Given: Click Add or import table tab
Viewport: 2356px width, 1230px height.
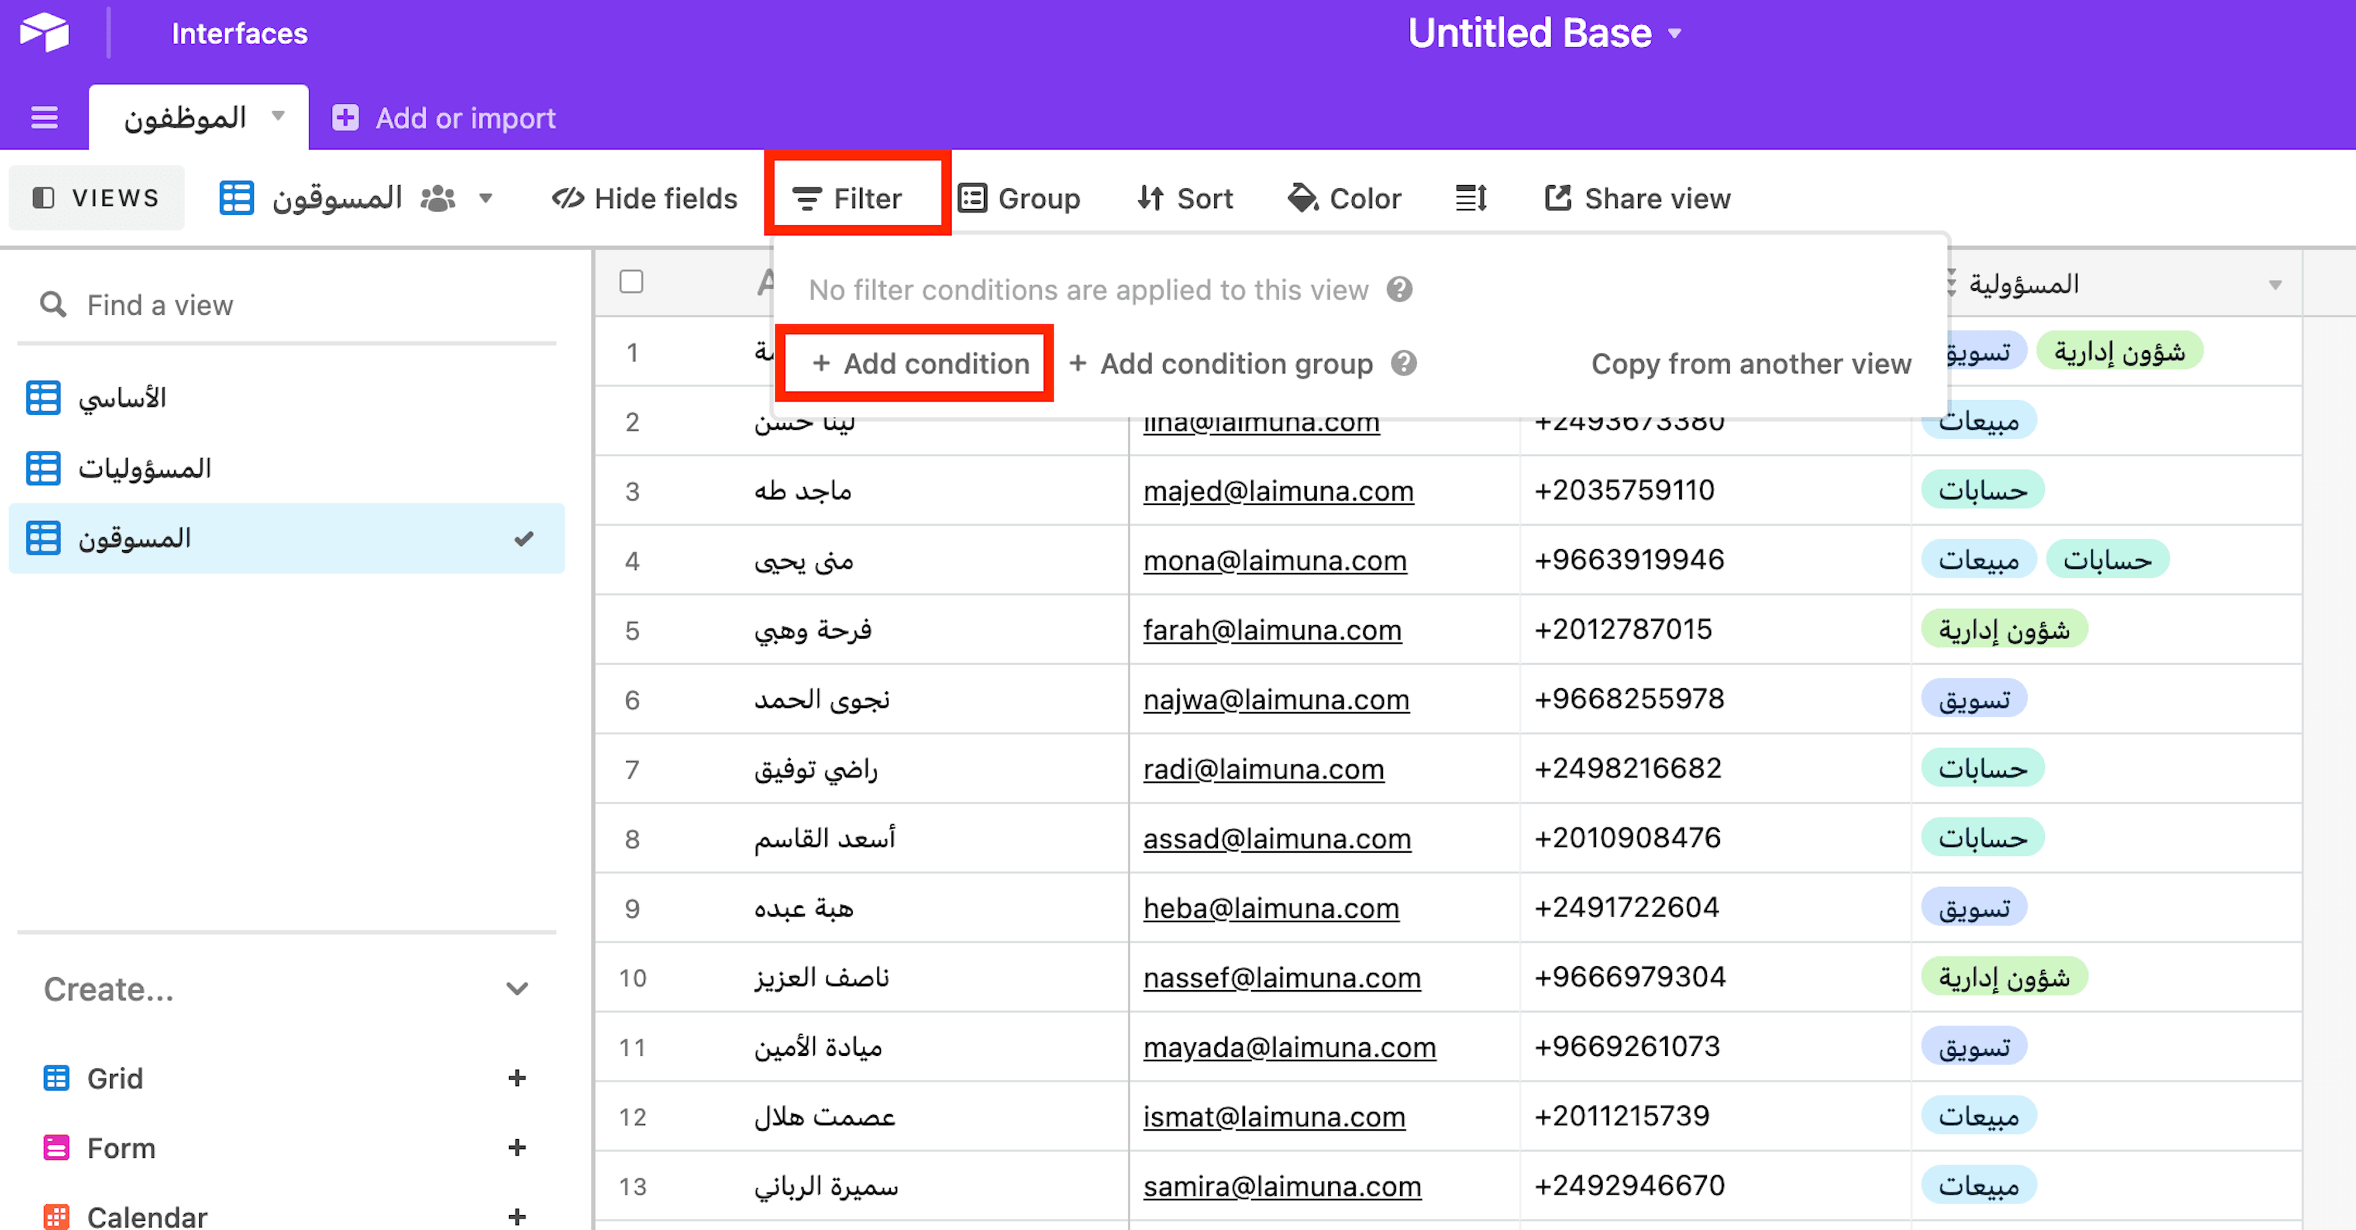Looking at the screenshot, I should point(445,118).
